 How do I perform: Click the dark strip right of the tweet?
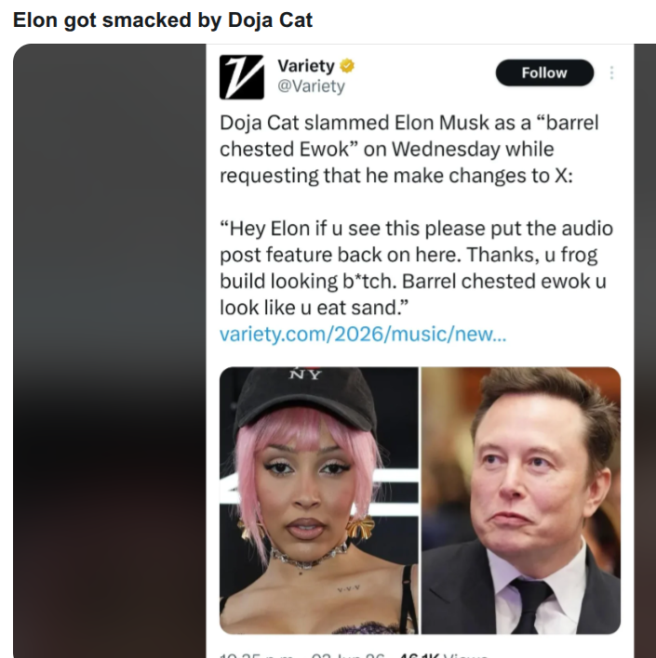click(645, 350)
